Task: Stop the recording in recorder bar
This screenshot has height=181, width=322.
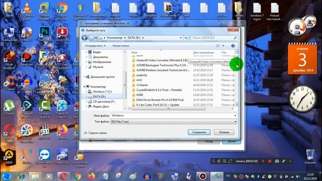Action: point(270,161)
